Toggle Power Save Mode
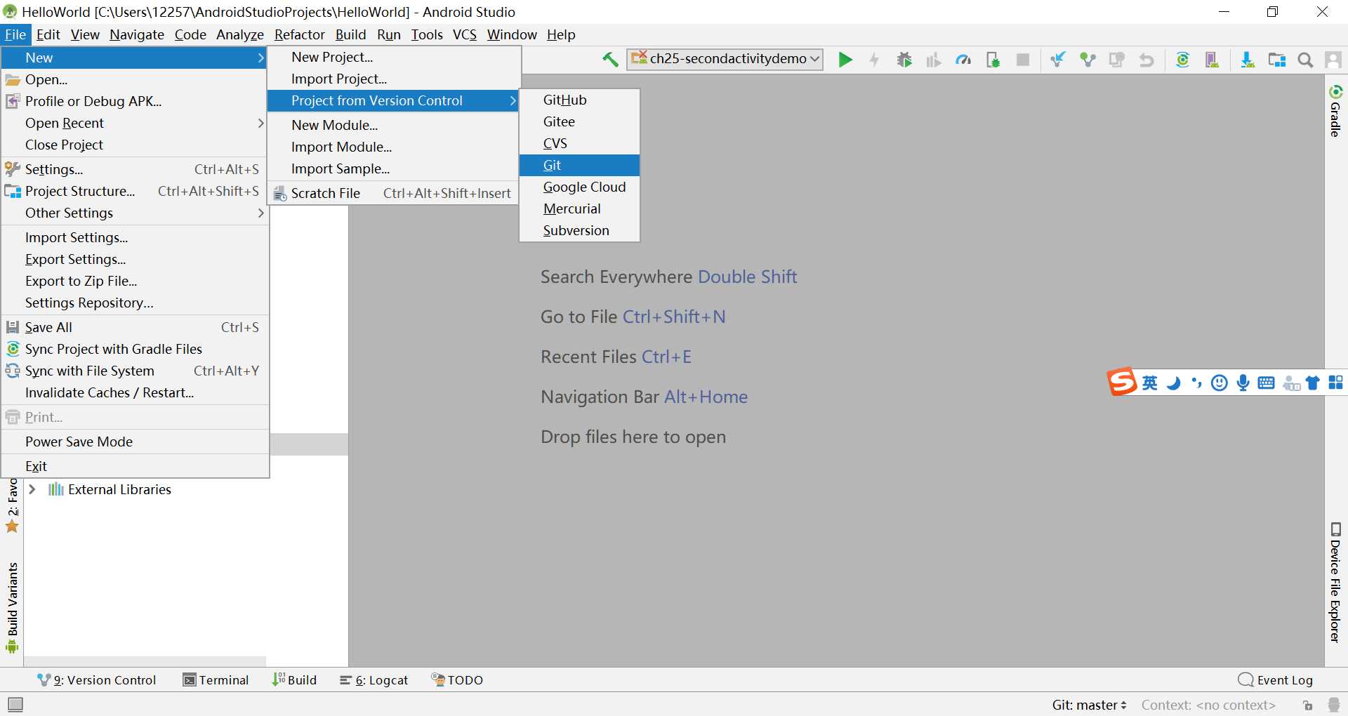Screen dimensions: 1348x716 (x=135, y=442)
